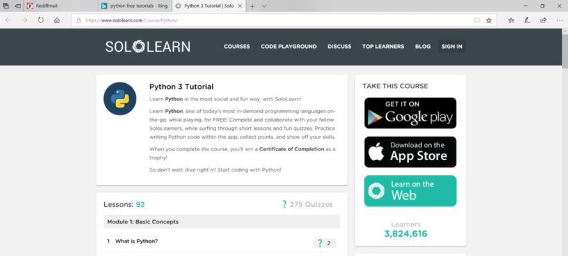The height and width of the screenshot is (256, 568).
Task: Switch to the python free tutorials Bing tab
Action: [135, 6]
